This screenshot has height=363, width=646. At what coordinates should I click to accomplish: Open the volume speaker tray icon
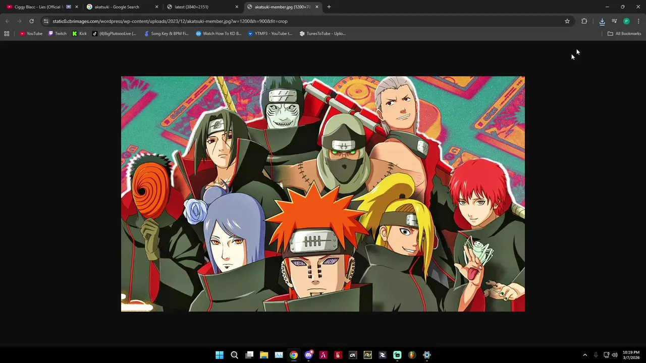click(615, 355)
